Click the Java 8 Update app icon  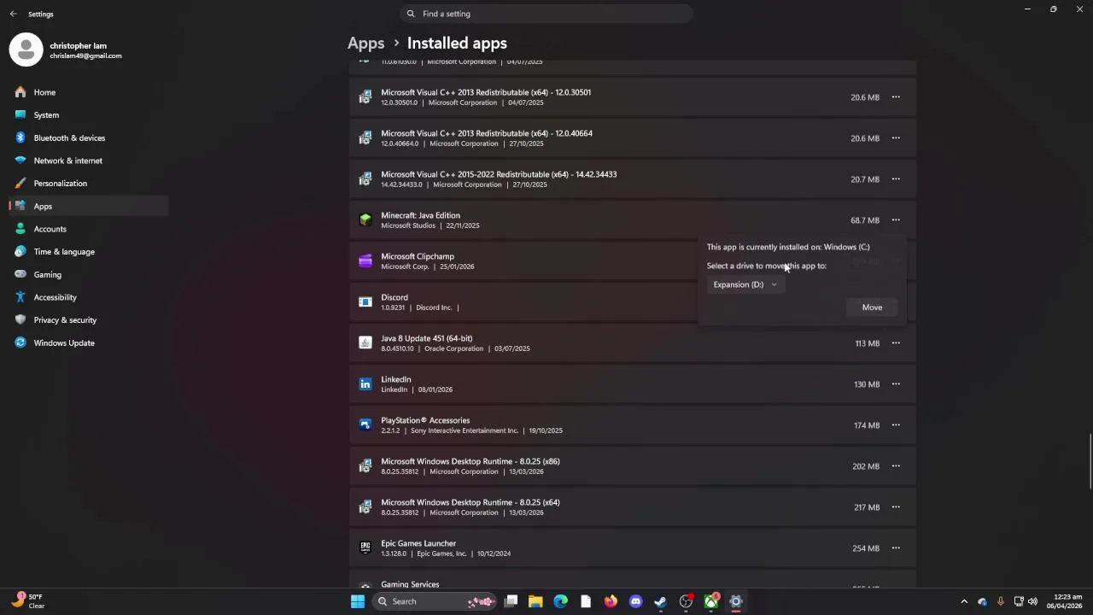[365, 343]
